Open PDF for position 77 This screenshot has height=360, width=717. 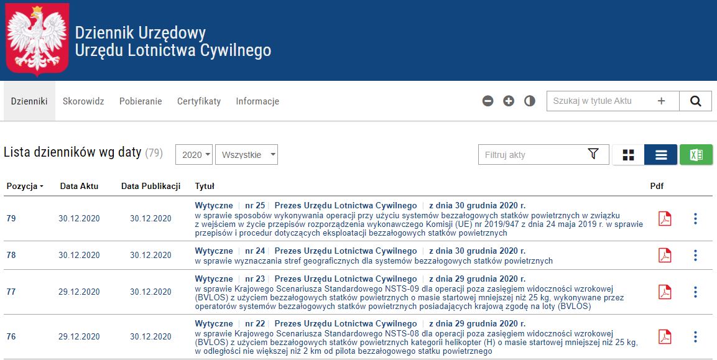point(664,292)
